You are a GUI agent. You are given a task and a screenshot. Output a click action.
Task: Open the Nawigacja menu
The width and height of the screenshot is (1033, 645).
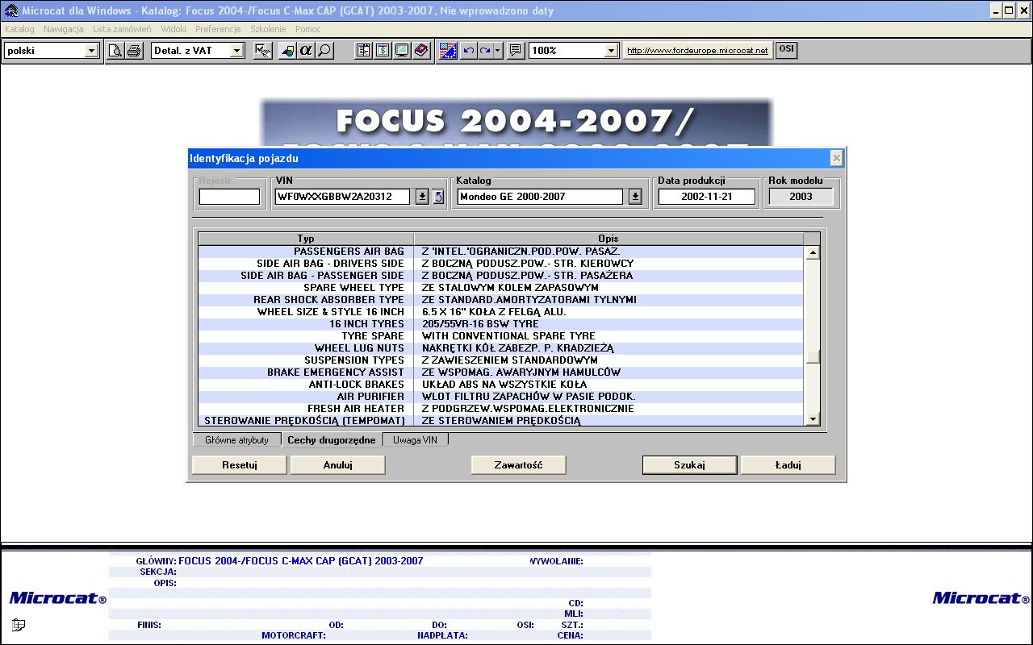click(x=64, y=29)
